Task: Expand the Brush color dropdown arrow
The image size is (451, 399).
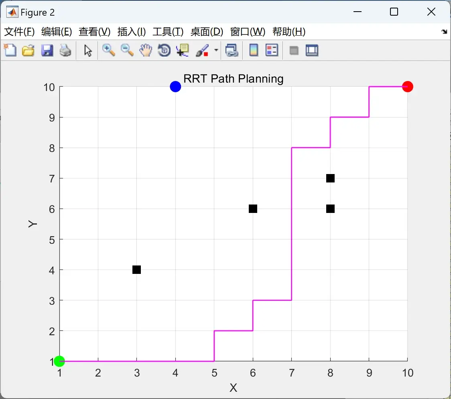Action: coord(216,50)
